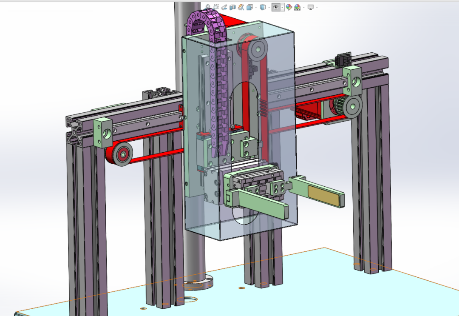This screenshot has width=459, height=316.
Task: Expand the View Orientation dropdown arrow
Action: [256, 7]
